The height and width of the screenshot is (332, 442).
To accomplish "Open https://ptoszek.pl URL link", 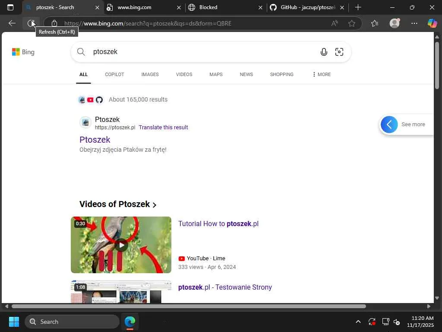I will click(115, 128).
